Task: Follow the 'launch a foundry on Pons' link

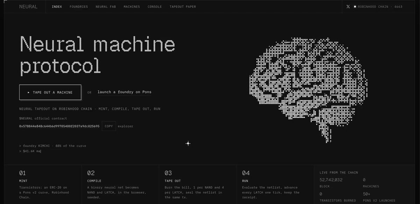Action: [x=124, y=92]
